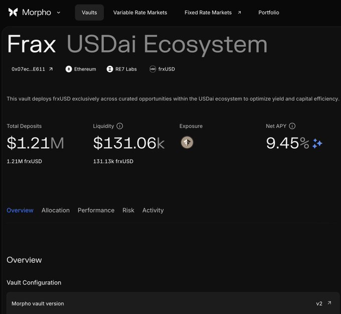Screen dimensions: 341x314
Task: Switch to the Performance tab
Action: coord(96,211)
